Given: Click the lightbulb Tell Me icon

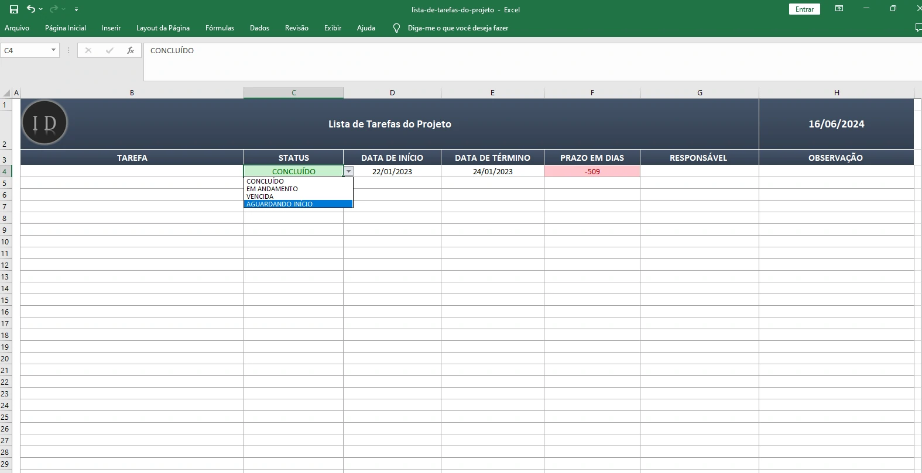Looking at the screenshot, I should [396, 28].
